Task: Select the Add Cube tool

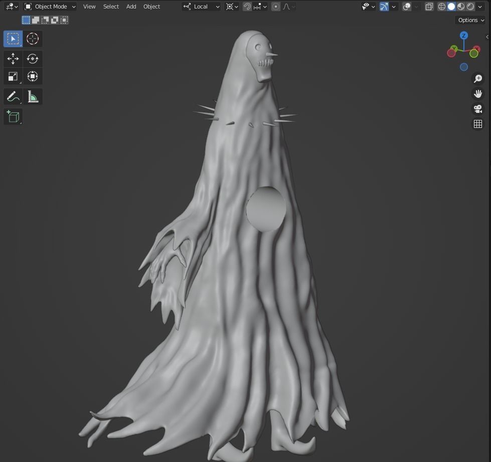Action: coord(13,116)
